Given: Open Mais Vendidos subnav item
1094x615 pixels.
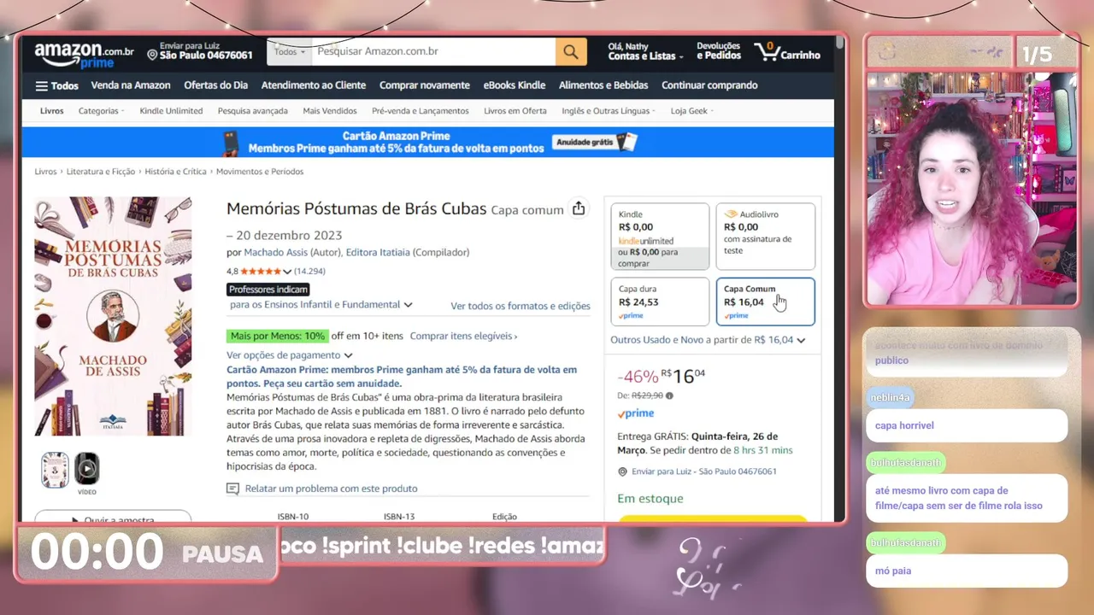Looking at the screenshot, I should tap(330, 111).
